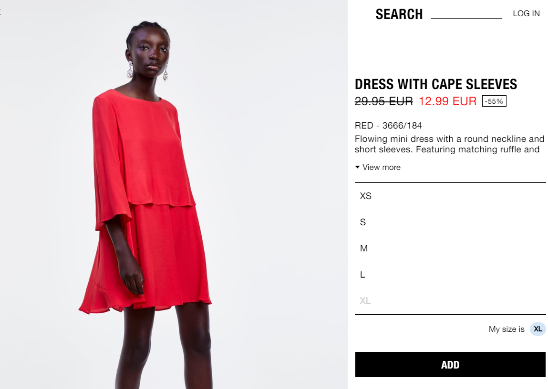Select size S
The width and height of the screenshot is (548, 389).
click(450, 222)
